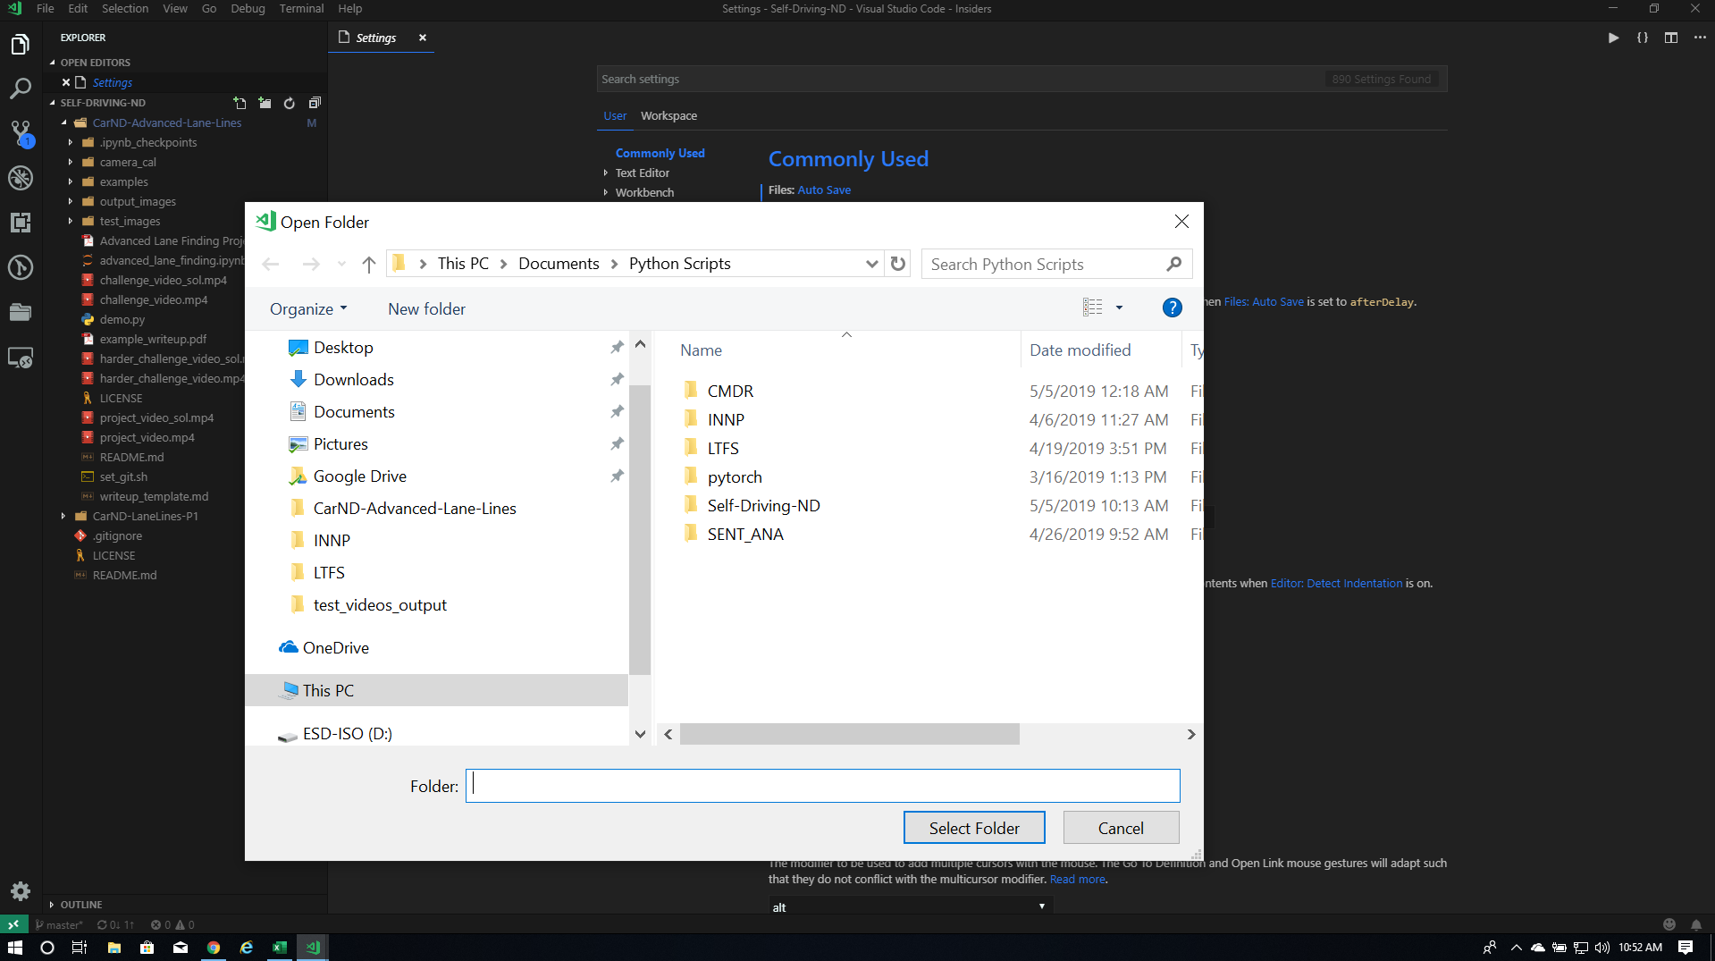
Task: Click the Folder name input field
Action: coord(822,786)
